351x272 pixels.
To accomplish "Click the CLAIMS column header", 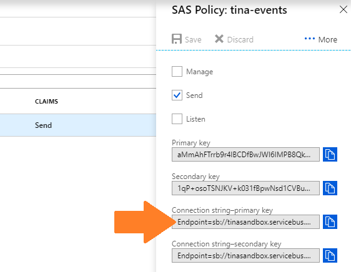I will [x=46, y=101].
